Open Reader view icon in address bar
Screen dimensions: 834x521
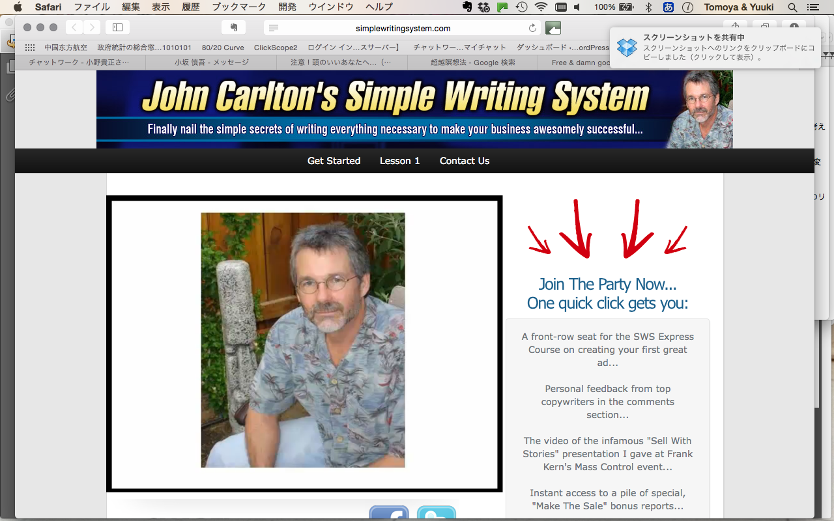tap(274, 28)
